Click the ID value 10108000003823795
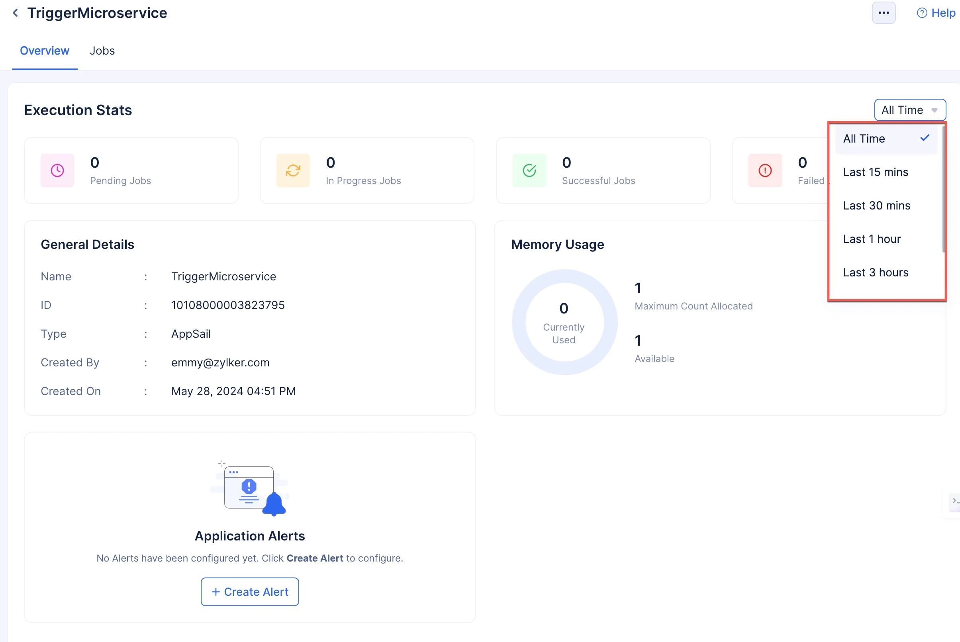This screenshot has width=960, height=642. 228,305
